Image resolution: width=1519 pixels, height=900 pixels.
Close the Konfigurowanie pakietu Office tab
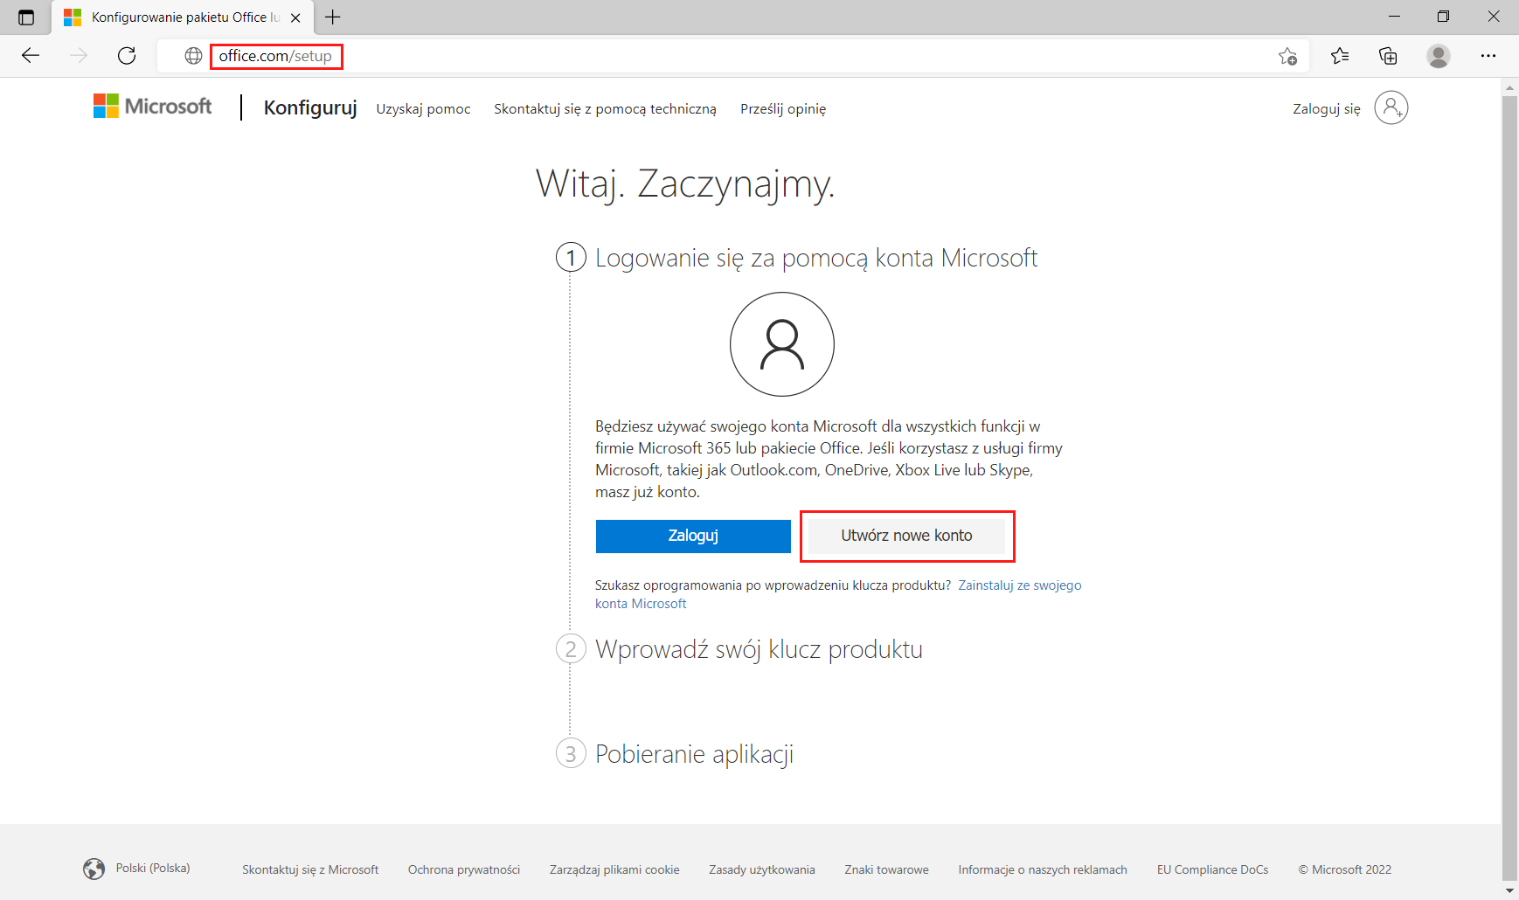tap(295, 17)
